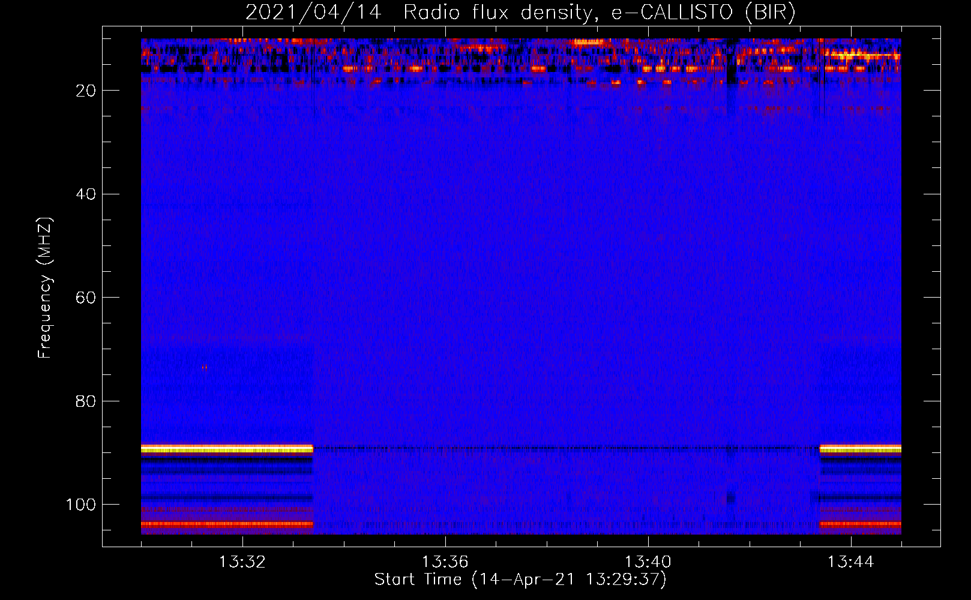This screenshot has width=971, height=600.
Task: Click the 20 frequency tick label
Action: pos(86,91)
